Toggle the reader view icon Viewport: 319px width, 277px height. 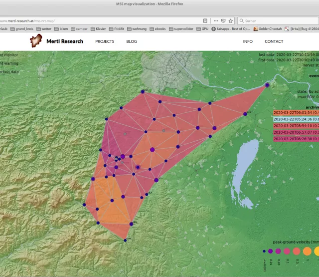click(205, 21)
